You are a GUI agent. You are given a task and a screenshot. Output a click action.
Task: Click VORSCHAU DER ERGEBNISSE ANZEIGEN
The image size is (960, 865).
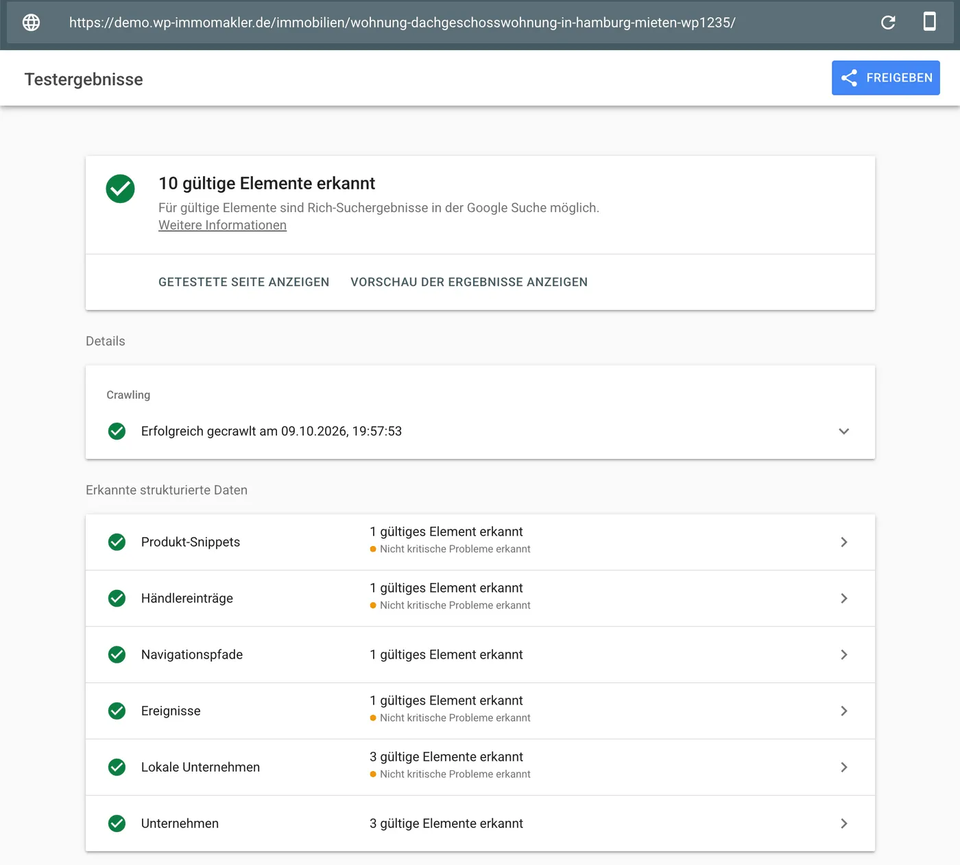[x=469, y=282]
